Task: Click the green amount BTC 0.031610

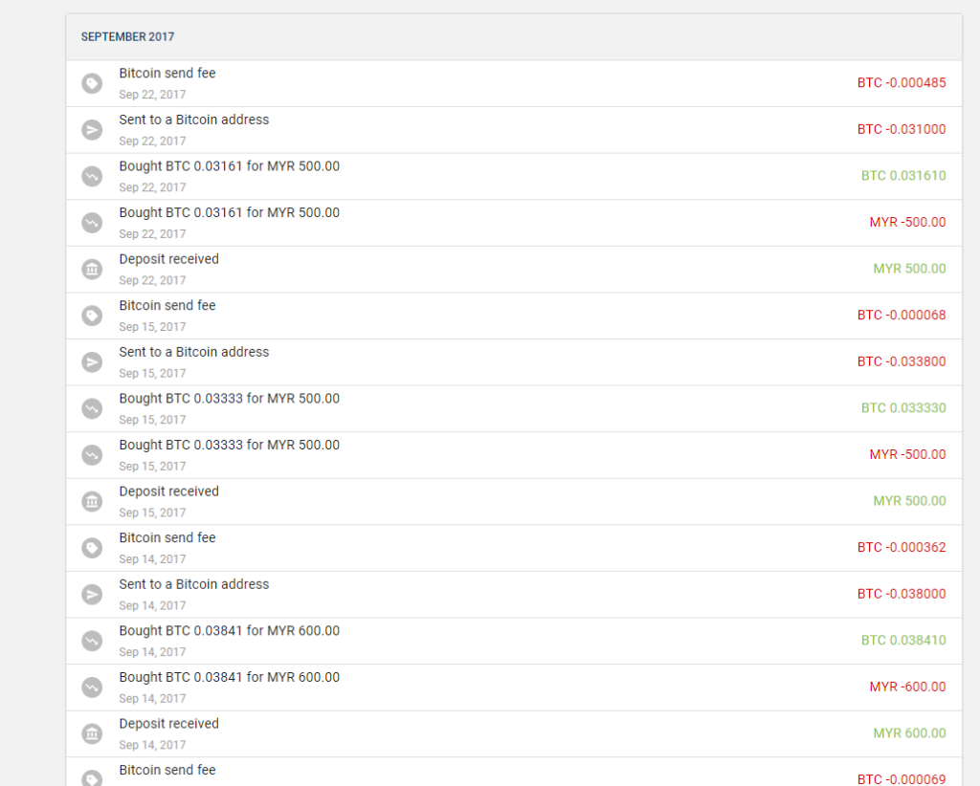Action: [x=903, y=175]
